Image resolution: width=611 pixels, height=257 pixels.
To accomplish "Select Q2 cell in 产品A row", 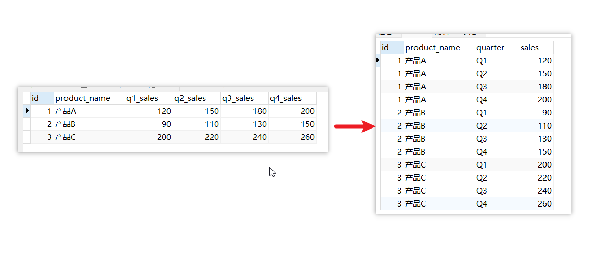I will point(497,74).
